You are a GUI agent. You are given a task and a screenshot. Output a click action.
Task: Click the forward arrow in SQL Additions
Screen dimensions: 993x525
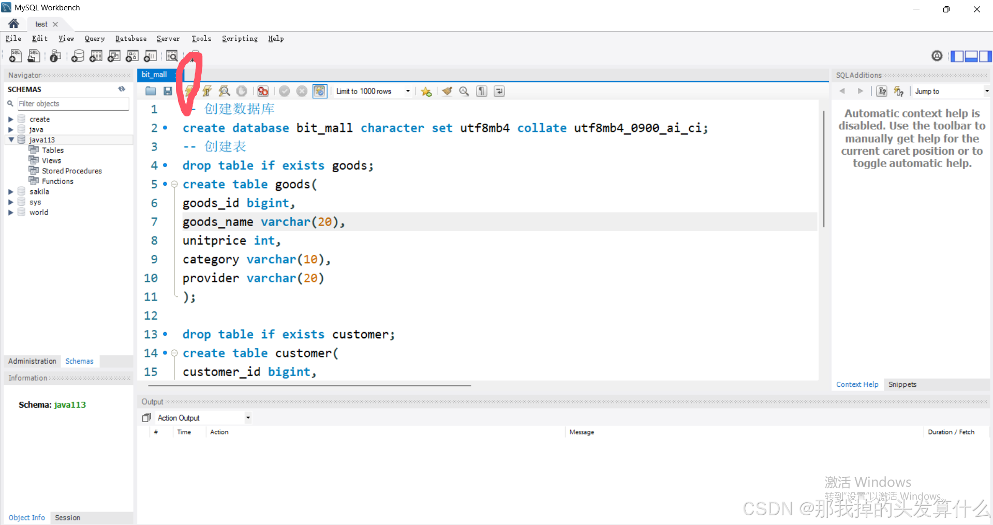(860, 91)
